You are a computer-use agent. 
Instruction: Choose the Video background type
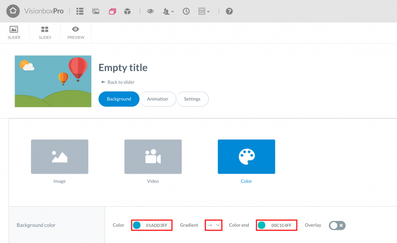coord(153,157)
